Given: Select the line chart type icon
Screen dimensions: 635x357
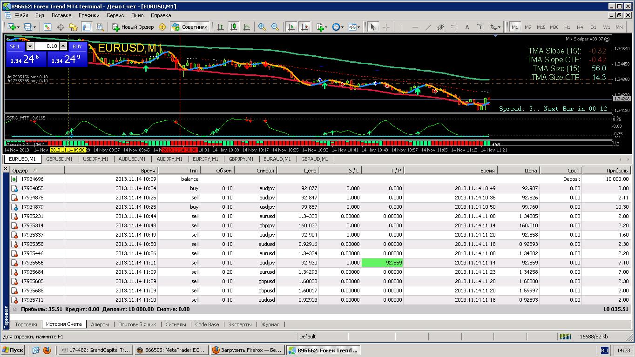Looking at the screenshot, I should pyautogui.click(x=246, y=27).
